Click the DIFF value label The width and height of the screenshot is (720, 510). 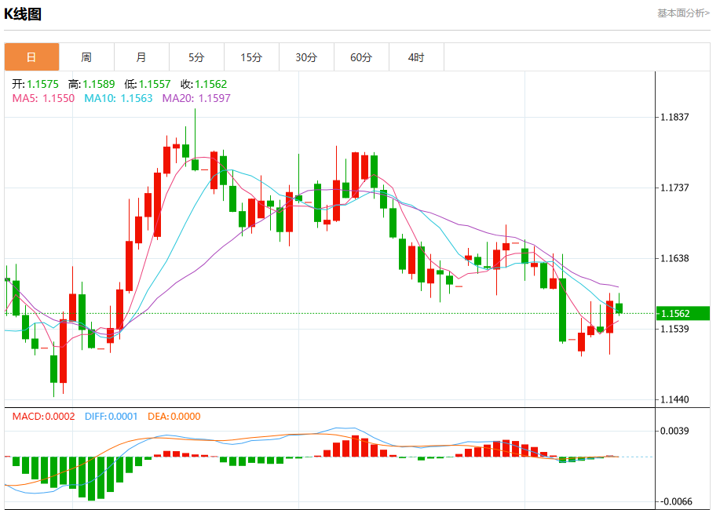click(111, 417)
